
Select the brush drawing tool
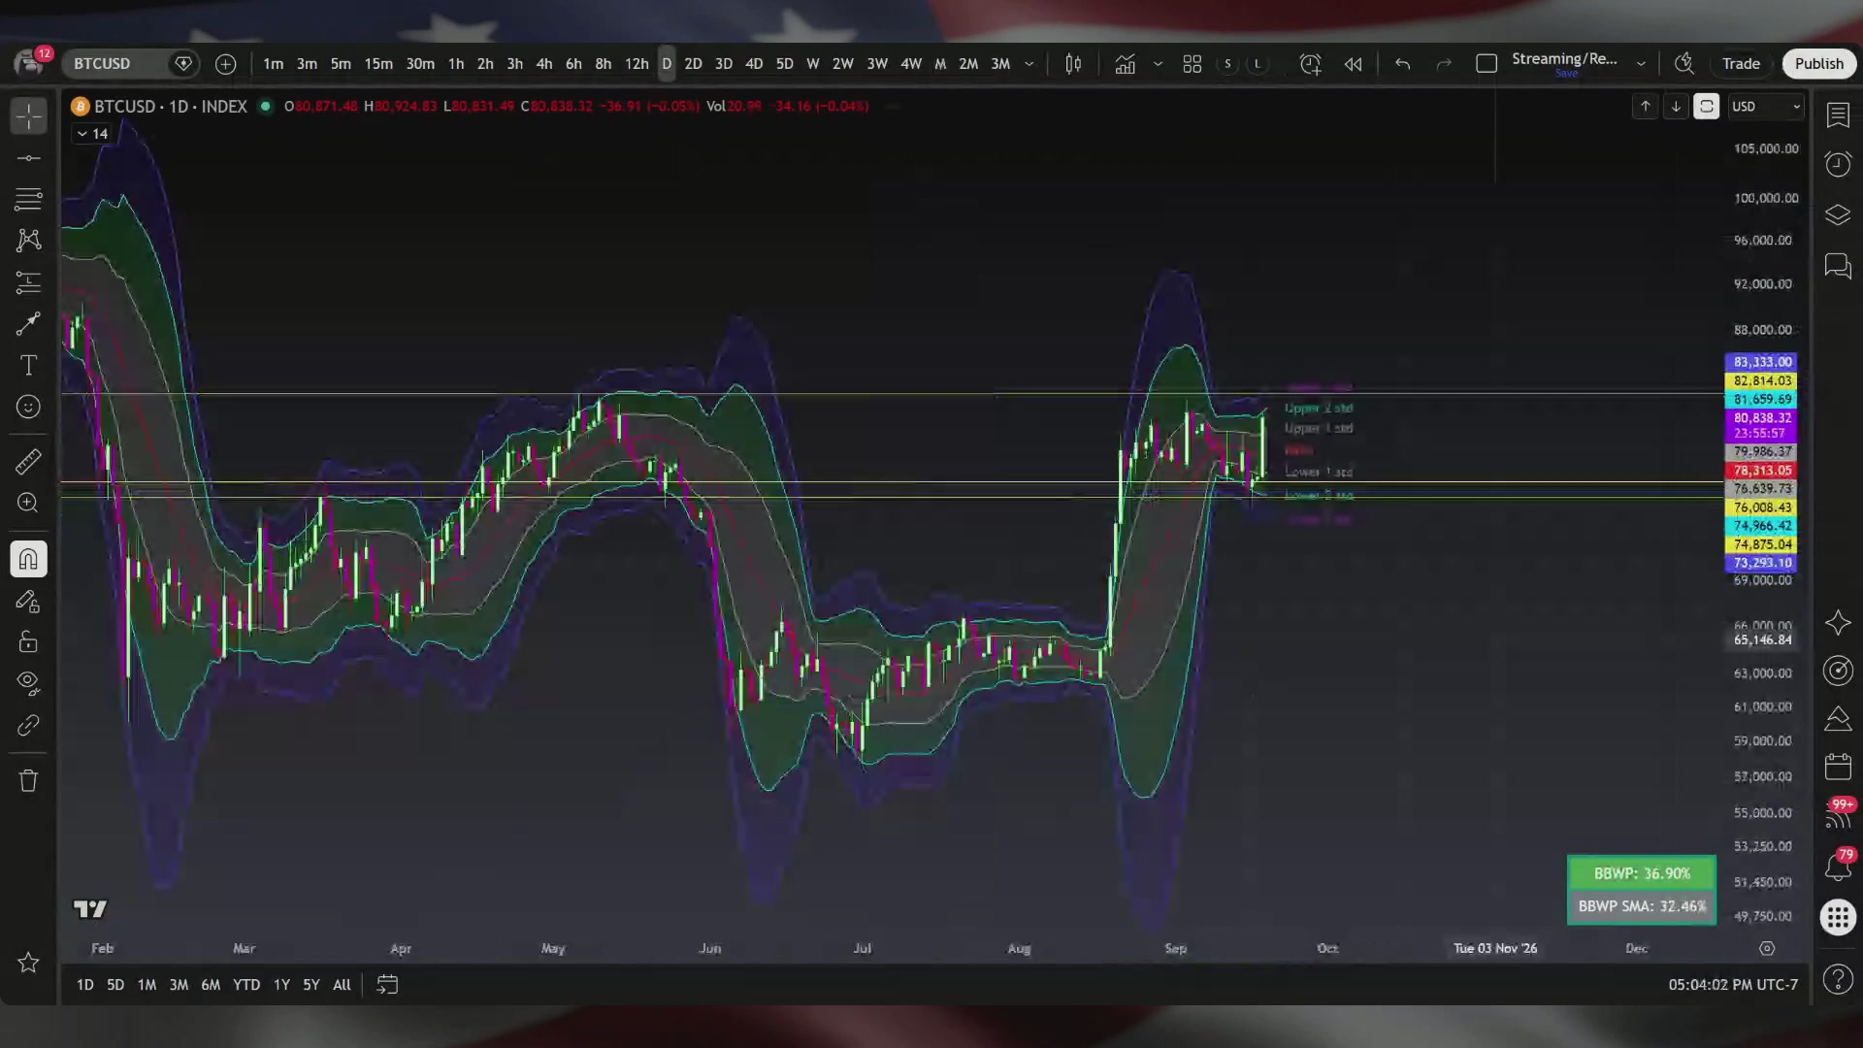click(28, 323)
